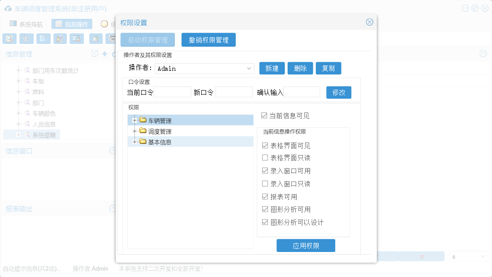This screenshot has width=492, height=277.
Task: Click the 调度管理 folder icon
Action: tap(143, 131)
